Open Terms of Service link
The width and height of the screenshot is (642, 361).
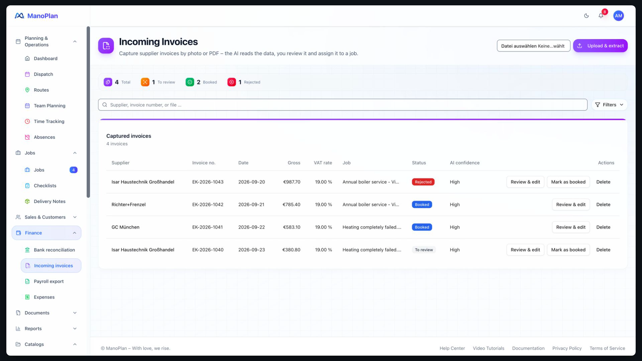[x=607, y=348]
